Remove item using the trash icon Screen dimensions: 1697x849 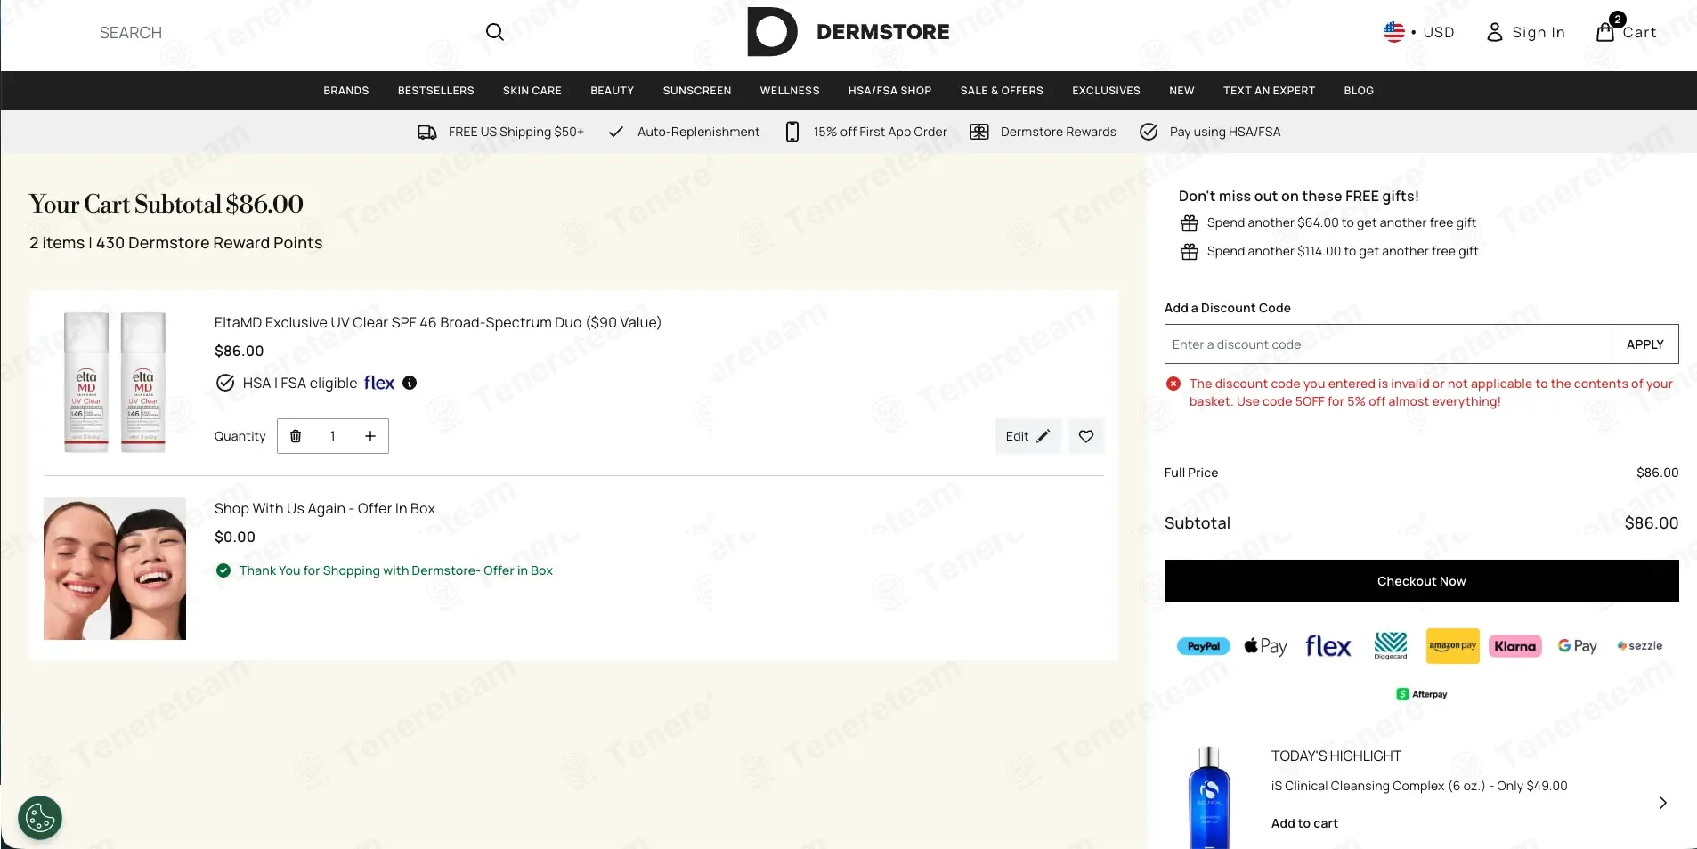coord(296,436)
